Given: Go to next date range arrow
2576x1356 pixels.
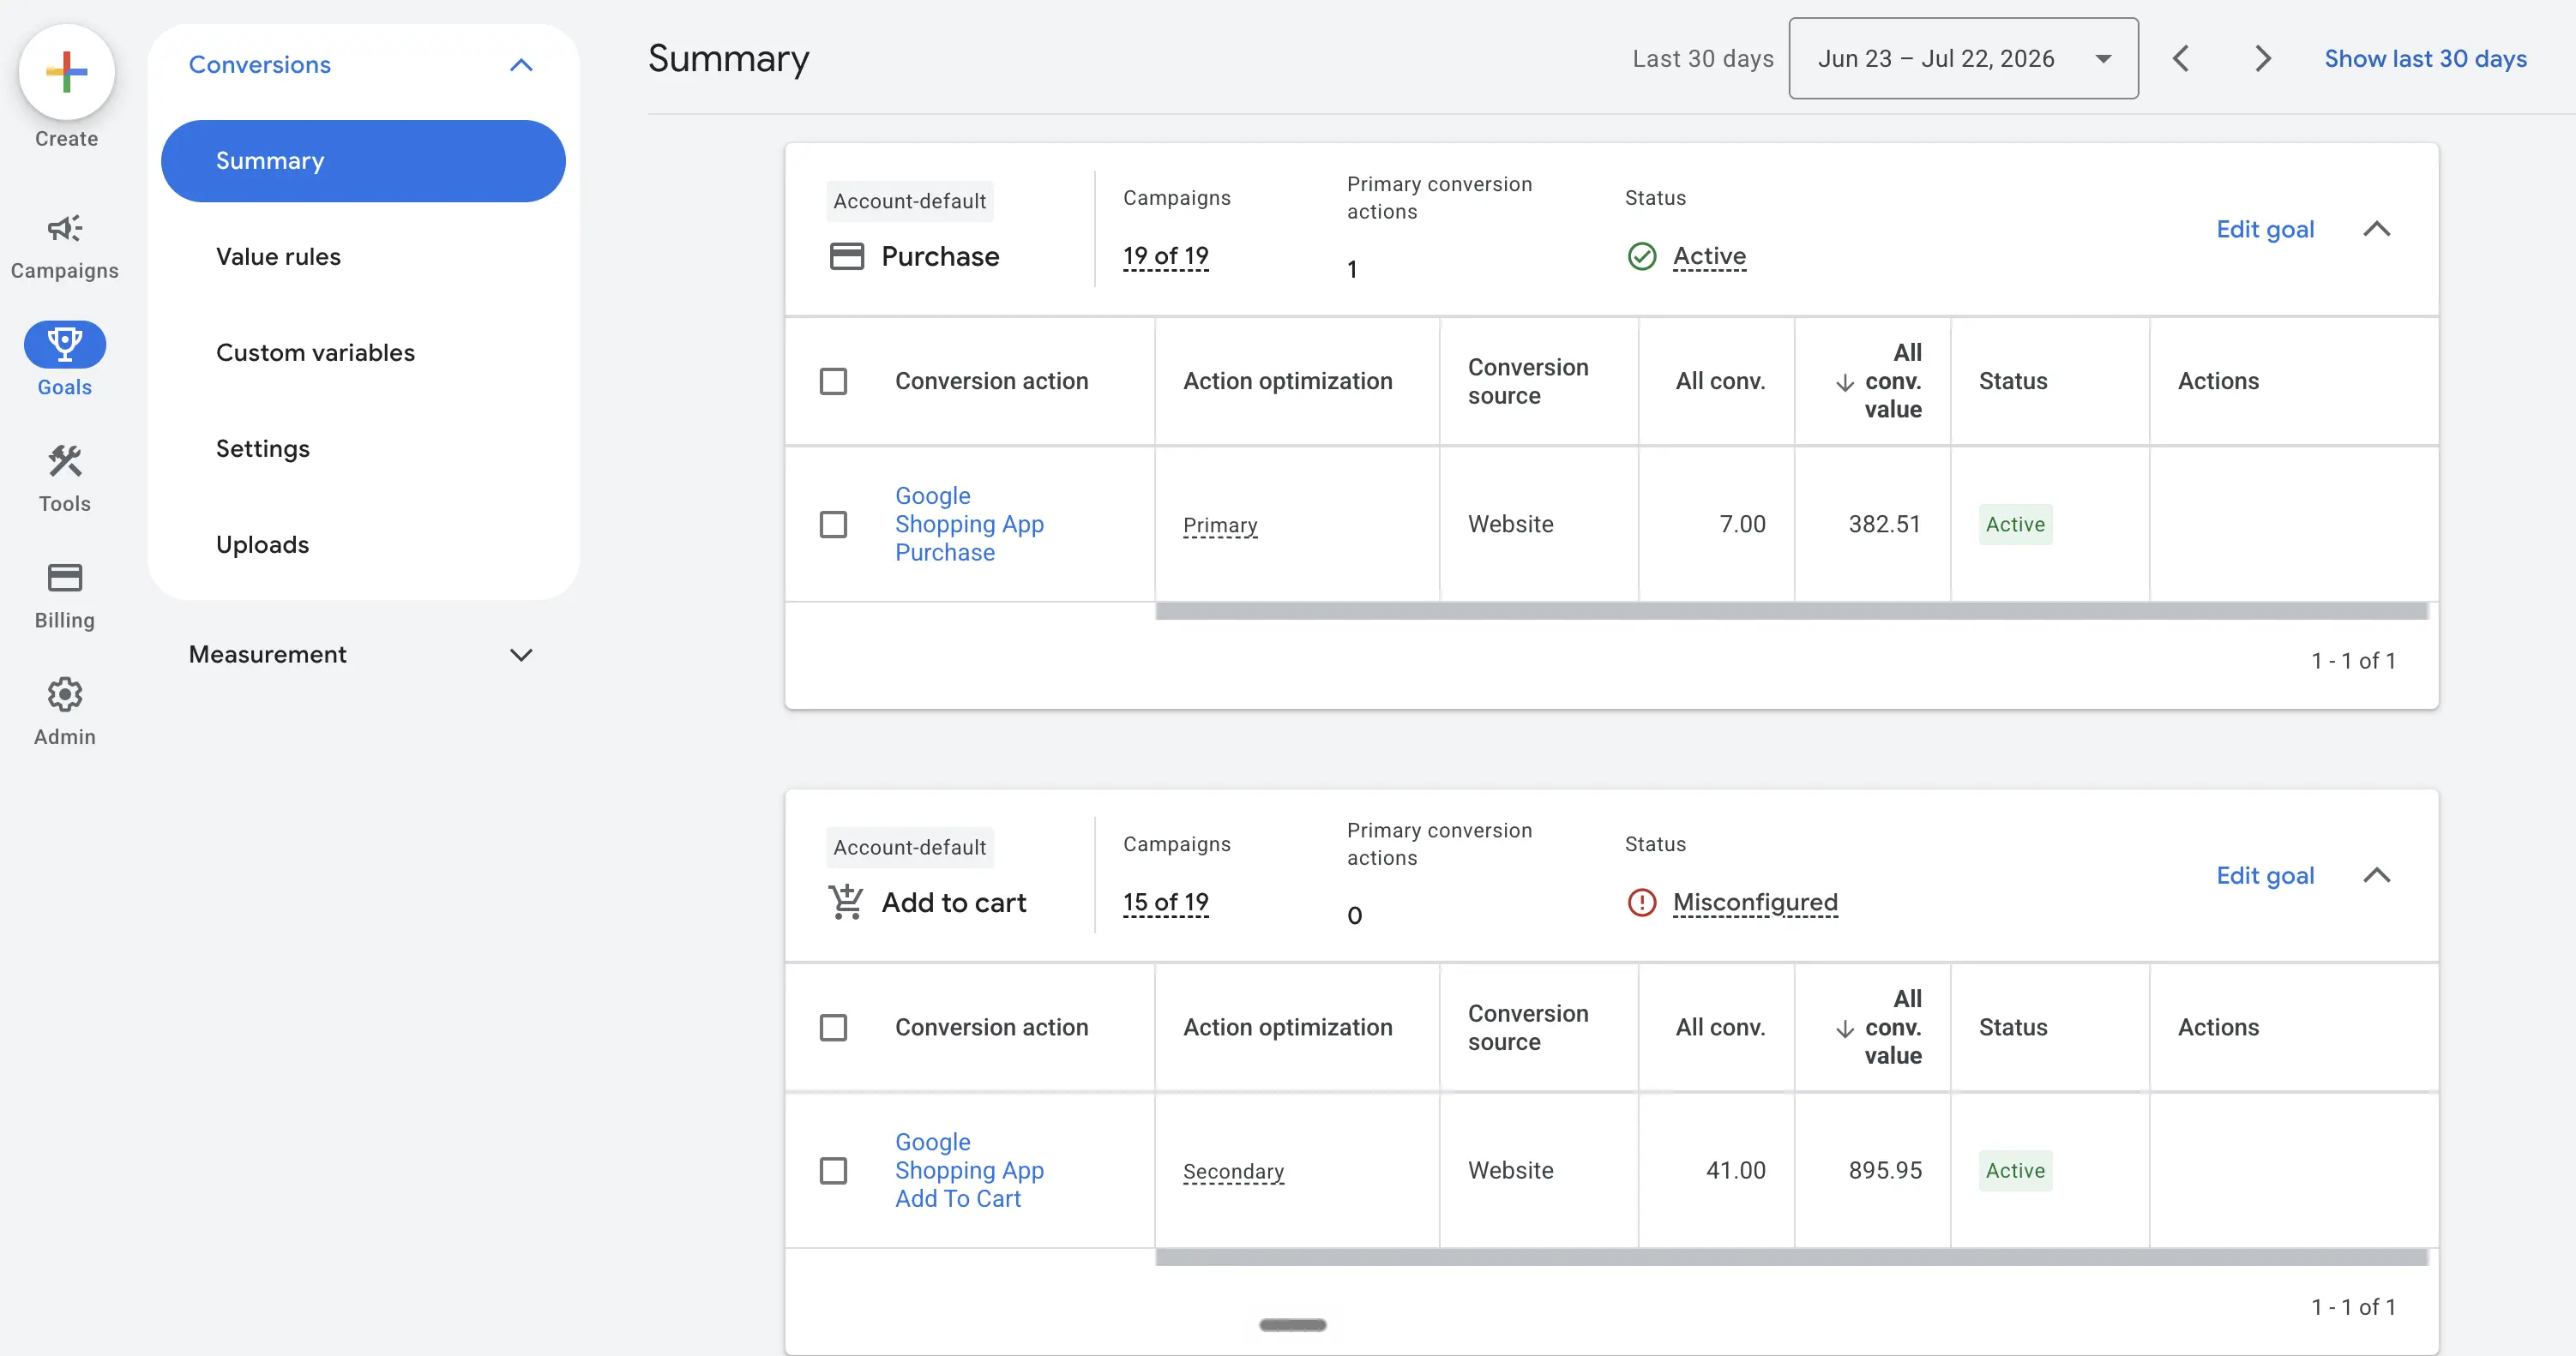Looking at the screenshot, I should tap(2263, 59).
